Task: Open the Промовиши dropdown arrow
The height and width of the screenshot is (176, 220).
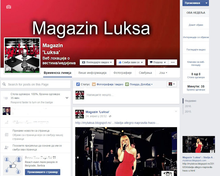Action: [206, 3]
